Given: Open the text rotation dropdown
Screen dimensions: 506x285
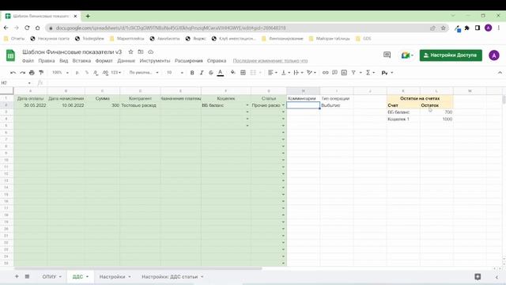Looking at the screenshot, I should pos(312,73).
